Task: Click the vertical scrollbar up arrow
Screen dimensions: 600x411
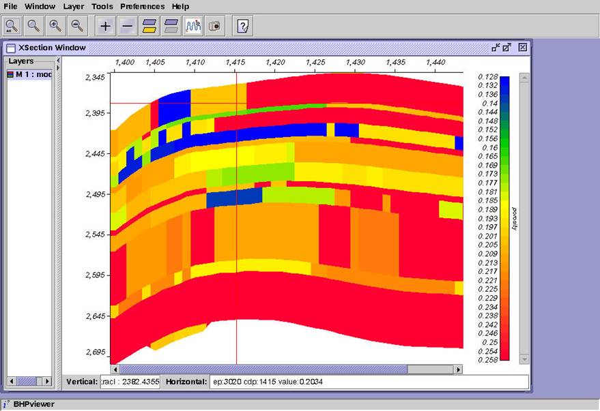Action: tap(524, 78)
